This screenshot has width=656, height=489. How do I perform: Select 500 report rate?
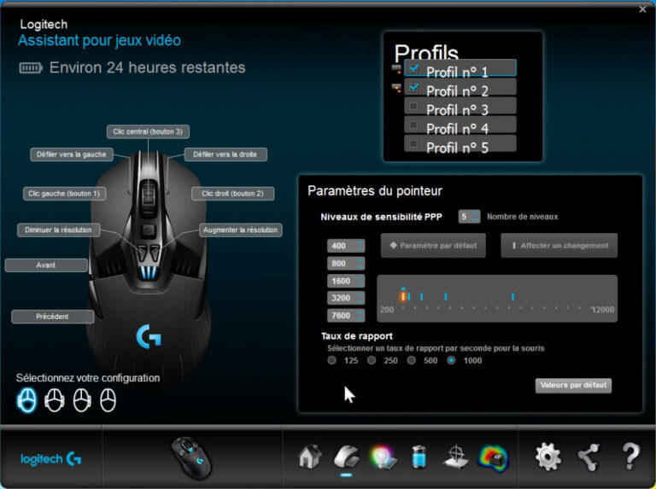click(412, 360)
